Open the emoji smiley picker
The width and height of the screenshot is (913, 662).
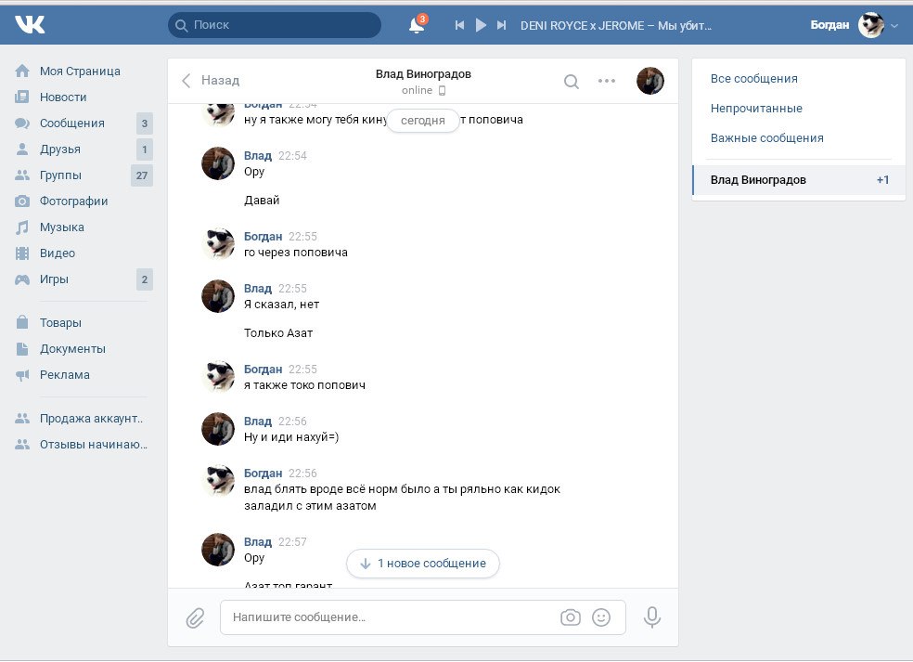pyautogui.click(x=601, y=617)
